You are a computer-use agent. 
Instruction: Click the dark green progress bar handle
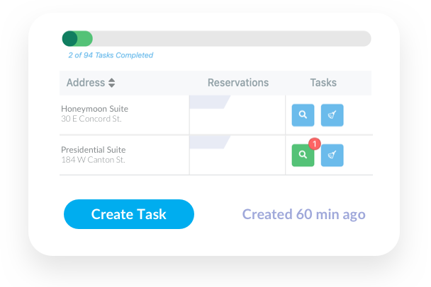tap(69, 39)
